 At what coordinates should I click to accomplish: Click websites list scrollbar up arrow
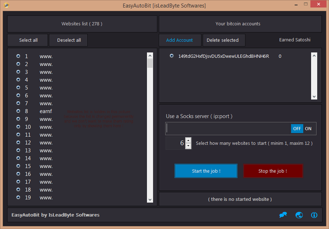tap(150, 56)
